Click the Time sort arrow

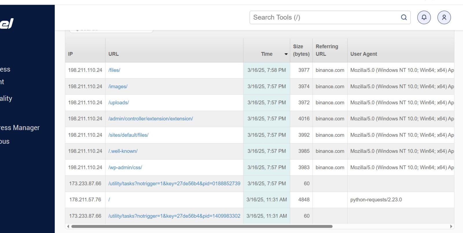click(x=286, y=54)
